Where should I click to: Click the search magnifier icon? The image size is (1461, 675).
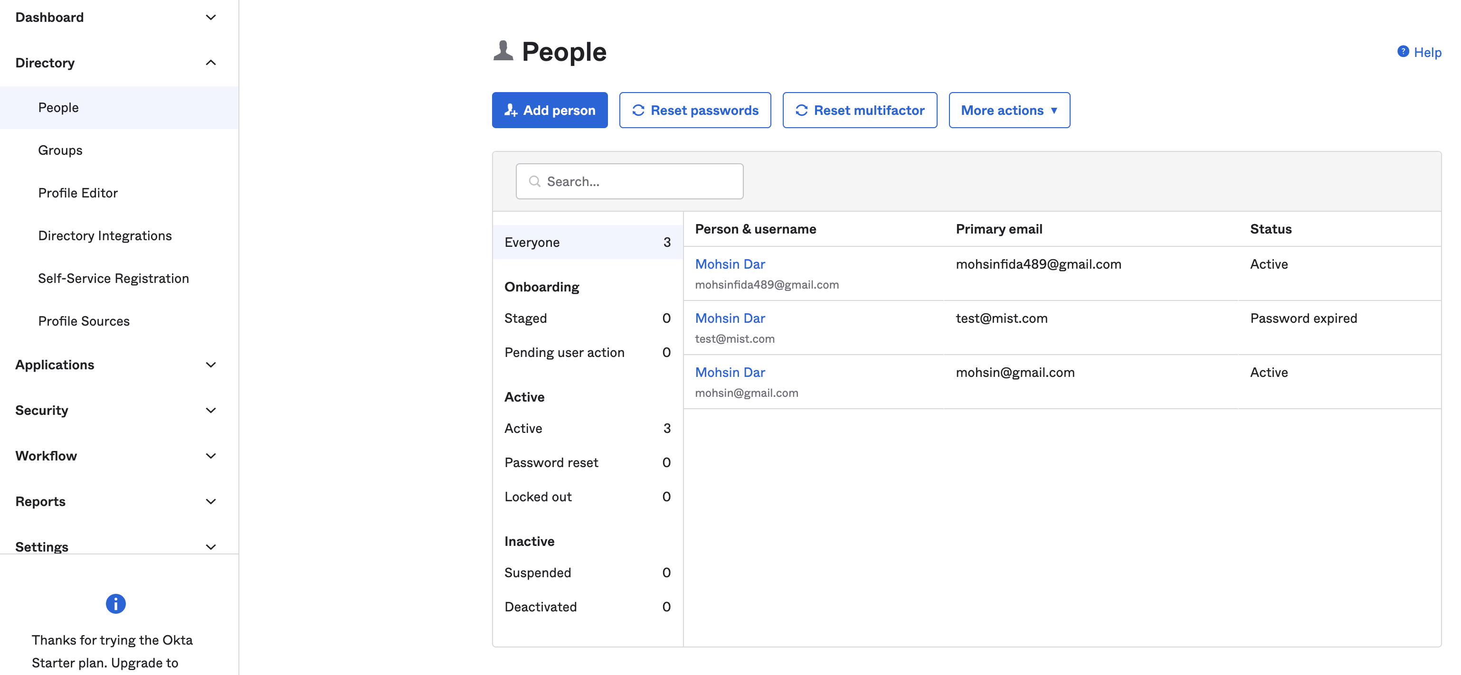point(534,181)
